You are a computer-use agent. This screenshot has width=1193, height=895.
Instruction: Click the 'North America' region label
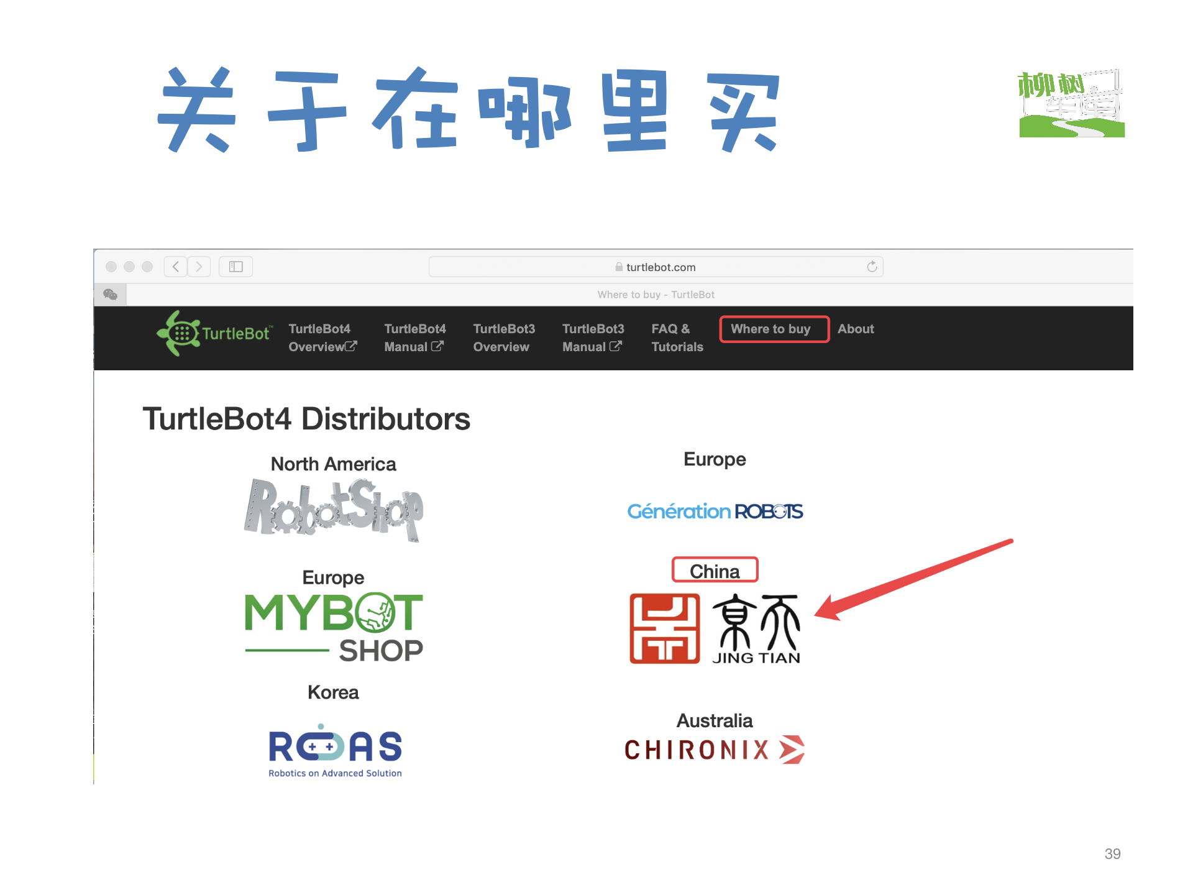(333, 464)
